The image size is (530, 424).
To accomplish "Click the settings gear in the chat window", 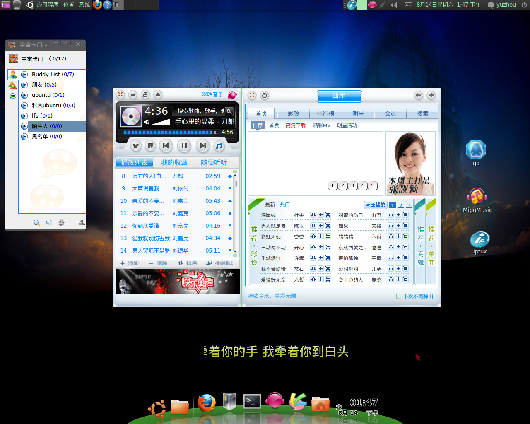I will [61, 223].
